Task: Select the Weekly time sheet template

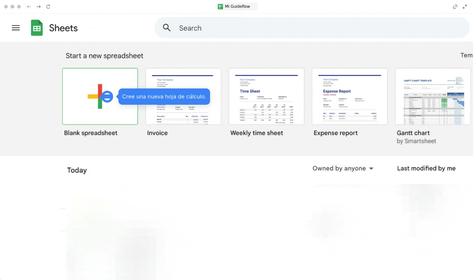Action: pos(266,96)
